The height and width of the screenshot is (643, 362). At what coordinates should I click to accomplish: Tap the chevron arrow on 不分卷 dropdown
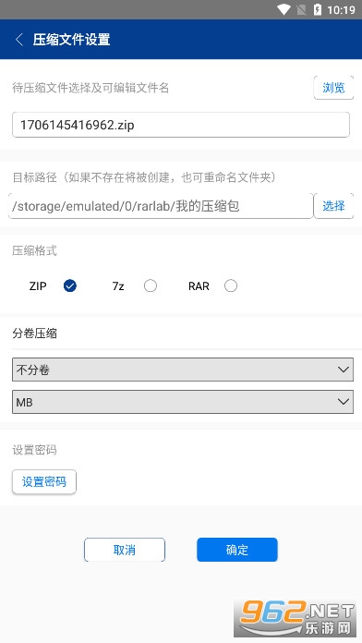(344, 370)
